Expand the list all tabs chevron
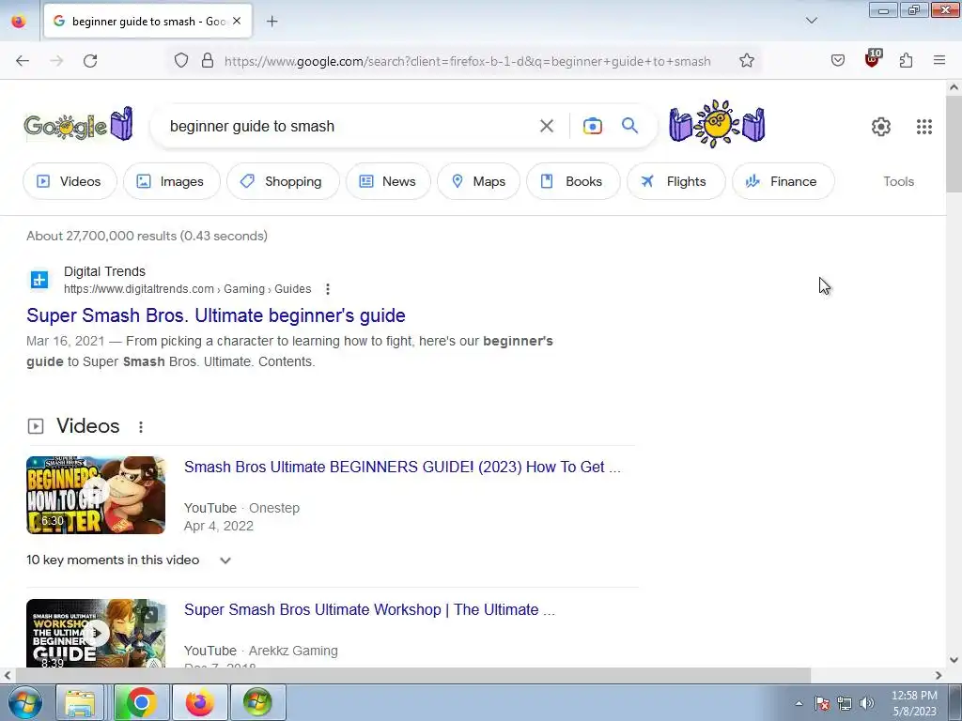962x721 pixels. [x=812, y=21]
